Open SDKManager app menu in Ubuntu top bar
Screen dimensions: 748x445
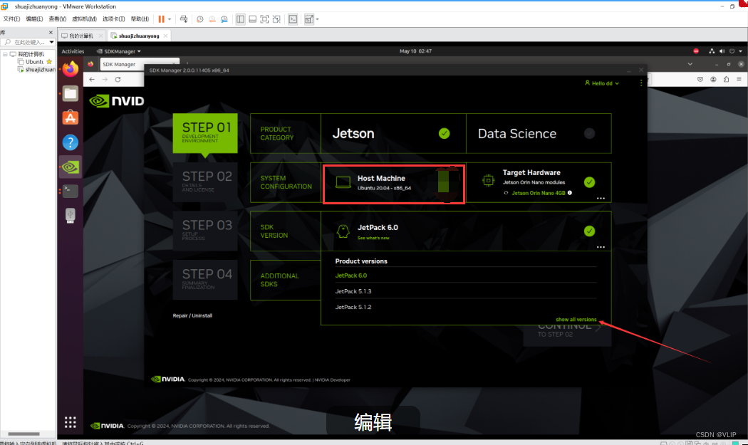tap(119, 51)
